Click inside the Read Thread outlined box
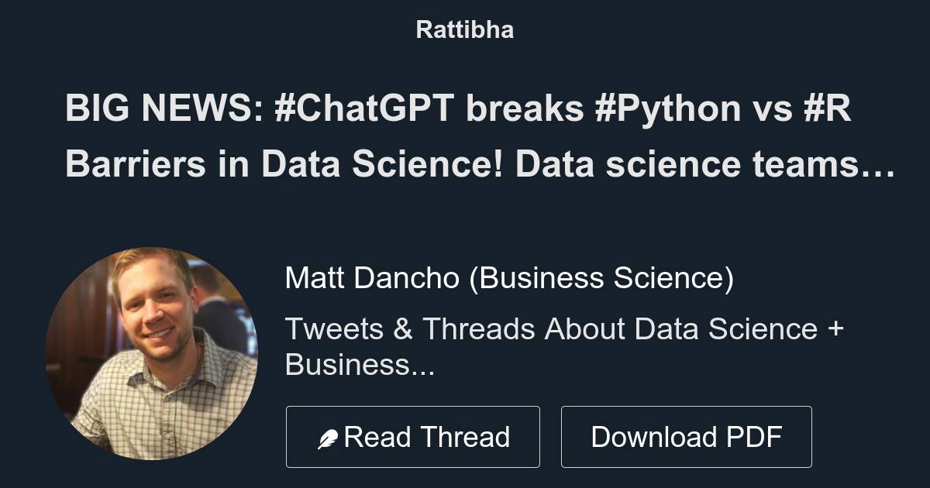This screenshot has width=930, height=488. [413, 436]
